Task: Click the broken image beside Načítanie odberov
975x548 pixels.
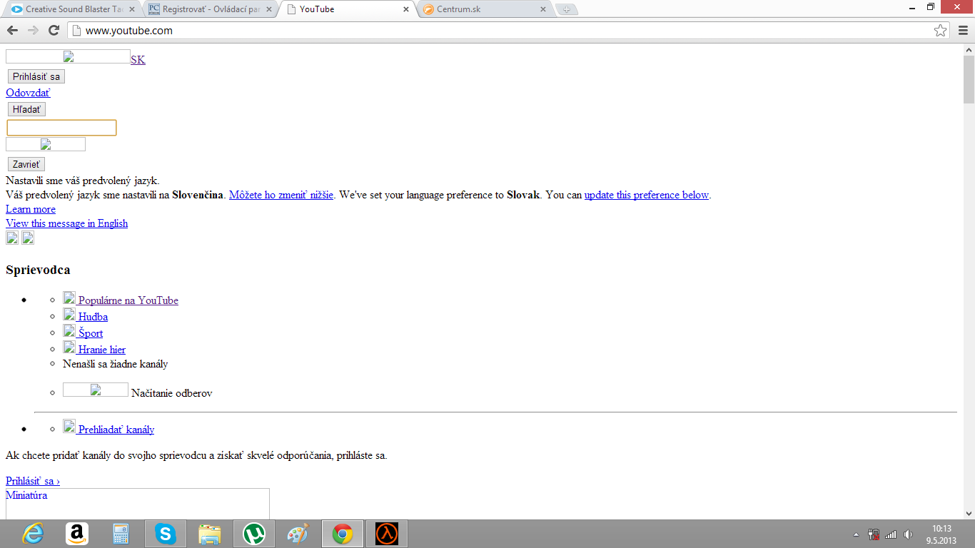Action: click(x=96, y=390)
